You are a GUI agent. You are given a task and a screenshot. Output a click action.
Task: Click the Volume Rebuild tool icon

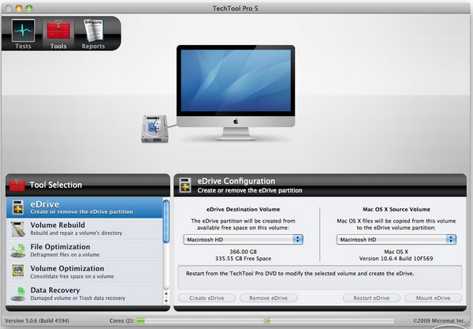tap(19, 230)
